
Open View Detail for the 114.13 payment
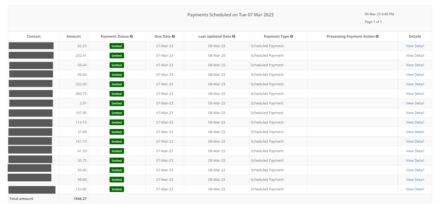point(415,122)
